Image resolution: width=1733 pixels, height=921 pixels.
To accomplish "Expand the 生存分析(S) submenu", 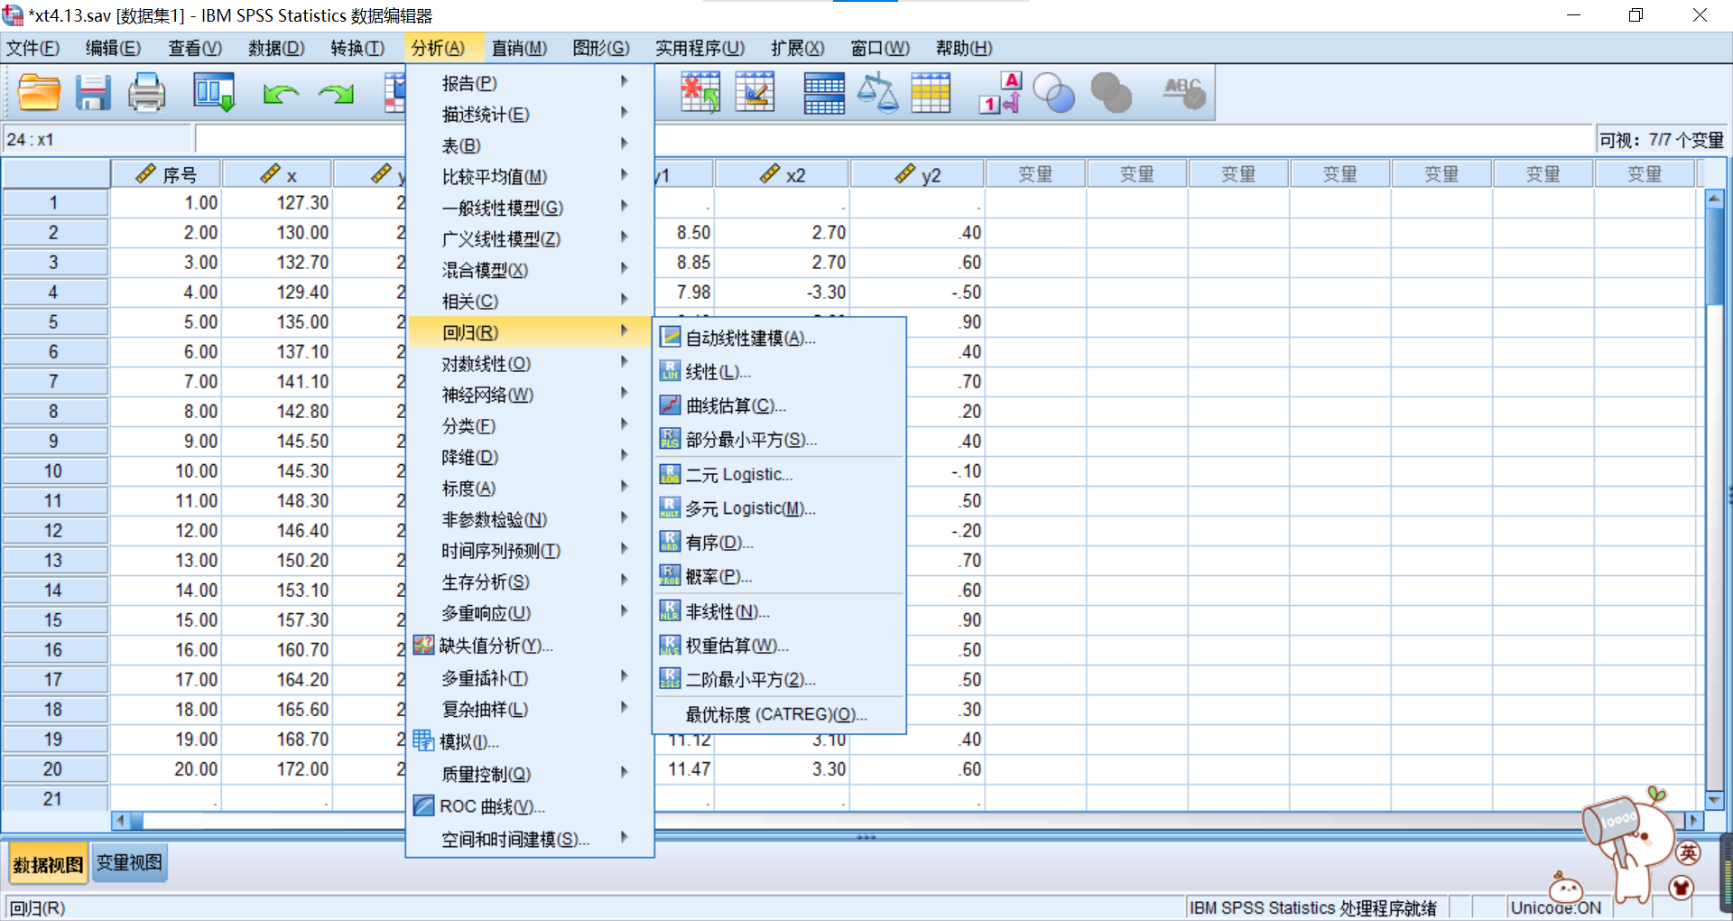I will pos(530,581).
